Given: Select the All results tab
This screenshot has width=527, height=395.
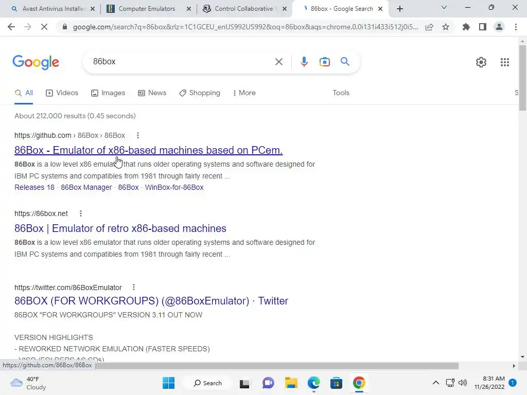Looking at the screenshot, I should 24,93.
